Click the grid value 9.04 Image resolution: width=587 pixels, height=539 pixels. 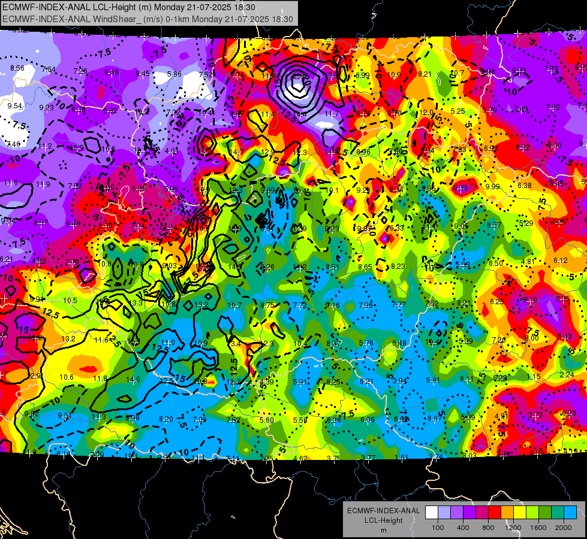8,220
